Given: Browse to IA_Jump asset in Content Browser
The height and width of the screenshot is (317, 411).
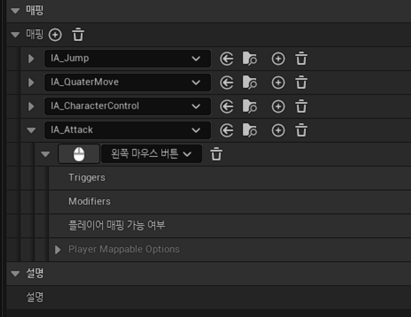Looking at the screenshot, I should [250, 58].
